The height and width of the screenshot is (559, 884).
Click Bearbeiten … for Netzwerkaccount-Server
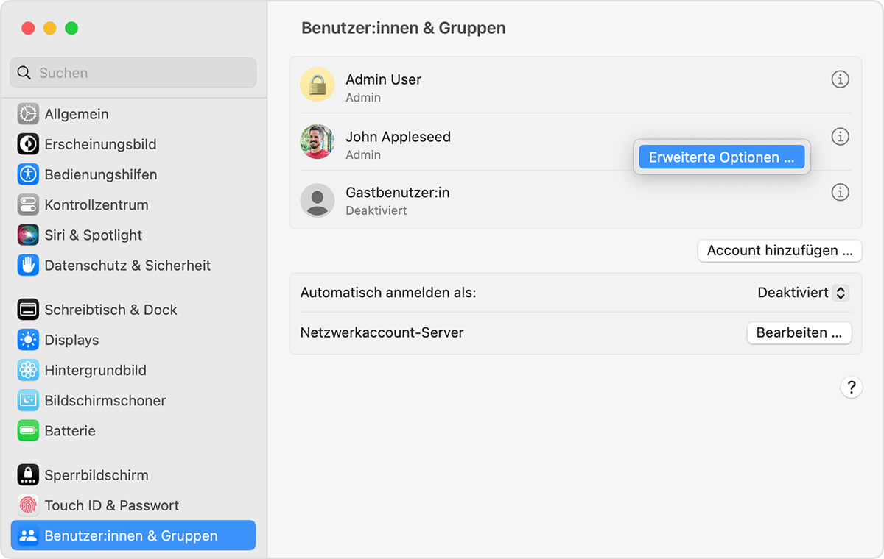pos(799,332)
